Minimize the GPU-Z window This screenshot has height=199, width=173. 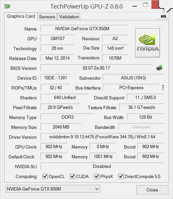tap(135, 6)
